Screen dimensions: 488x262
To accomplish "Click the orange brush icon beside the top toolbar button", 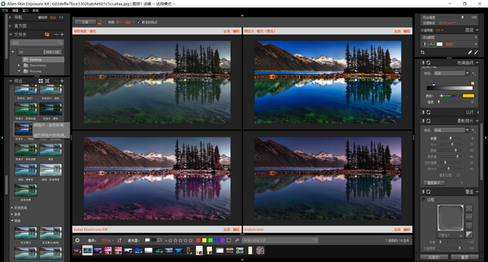I will pos(100,22).
